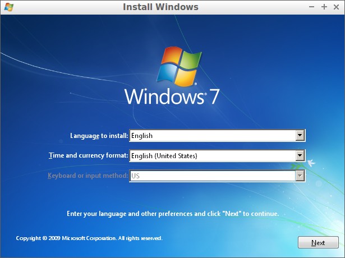Click the Windows flag icon in title bar
Viewport: 345px width, 258px height.
8,7
